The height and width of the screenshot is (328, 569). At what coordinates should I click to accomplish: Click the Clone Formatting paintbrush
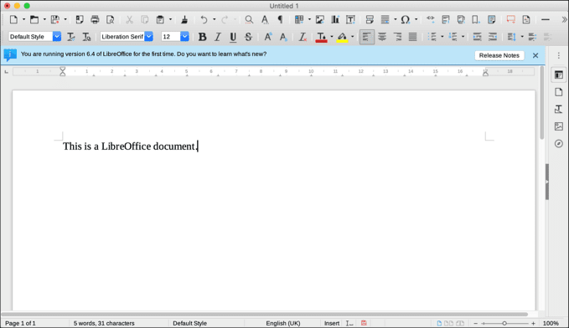(x=184, y=19)
